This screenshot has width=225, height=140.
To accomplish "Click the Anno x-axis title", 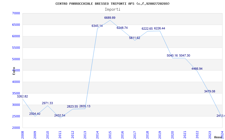I will (218, 137).
